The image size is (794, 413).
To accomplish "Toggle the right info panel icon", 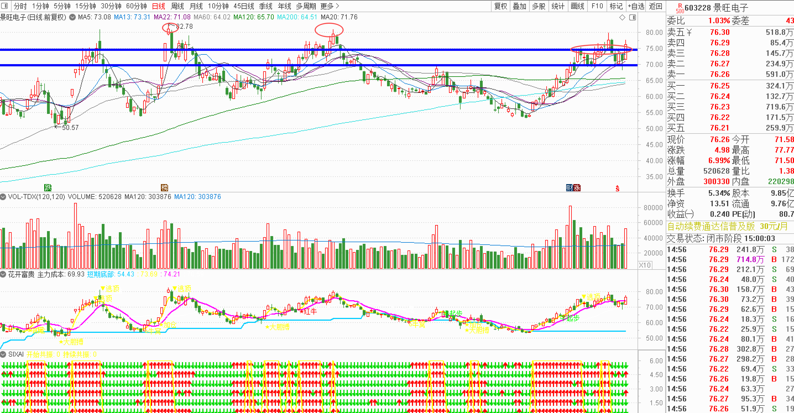I will pos(633,18).
